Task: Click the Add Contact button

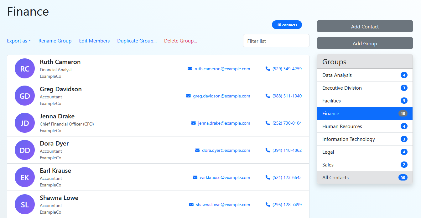Action: pyautogui.click(x=365, y=26)
